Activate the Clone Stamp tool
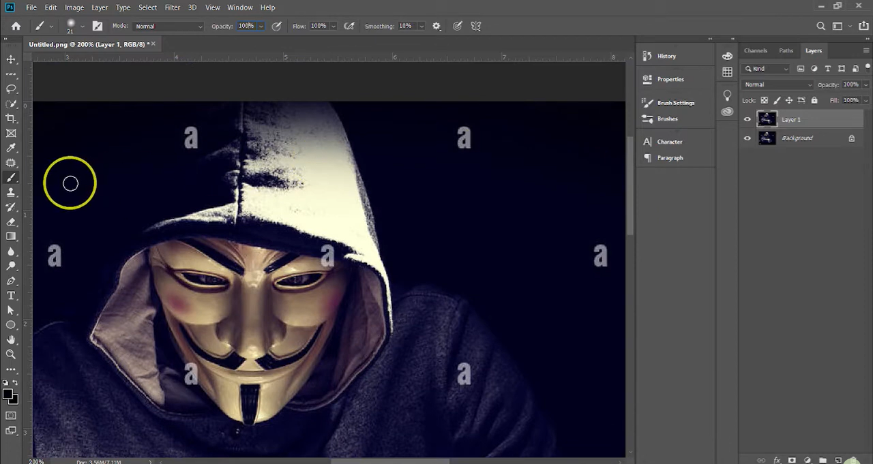 click(11, 193)
